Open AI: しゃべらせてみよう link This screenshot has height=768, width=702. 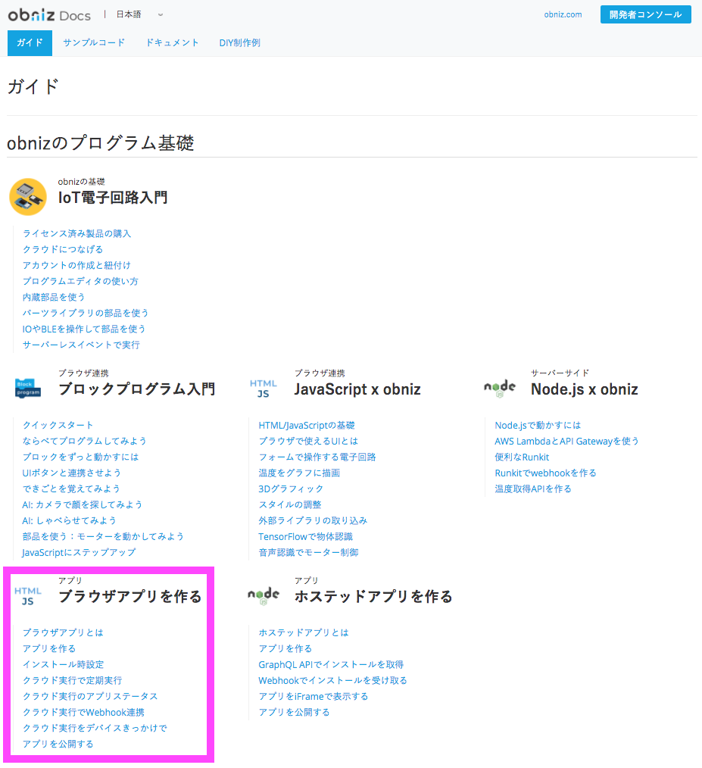point(69,520)
